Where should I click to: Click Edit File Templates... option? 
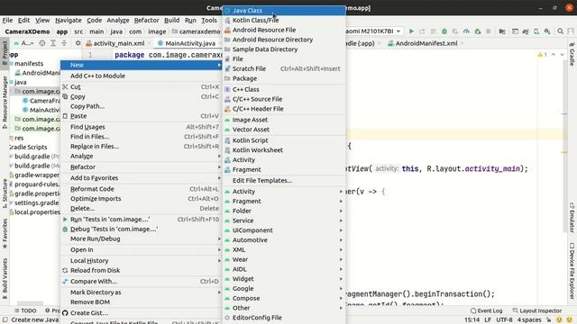click(284, 180)
